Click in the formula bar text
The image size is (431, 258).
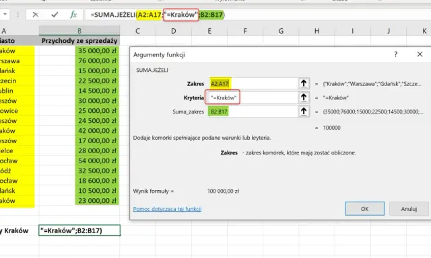point(158,15)
